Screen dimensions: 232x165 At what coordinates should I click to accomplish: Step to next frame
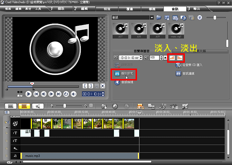point(51,94)
